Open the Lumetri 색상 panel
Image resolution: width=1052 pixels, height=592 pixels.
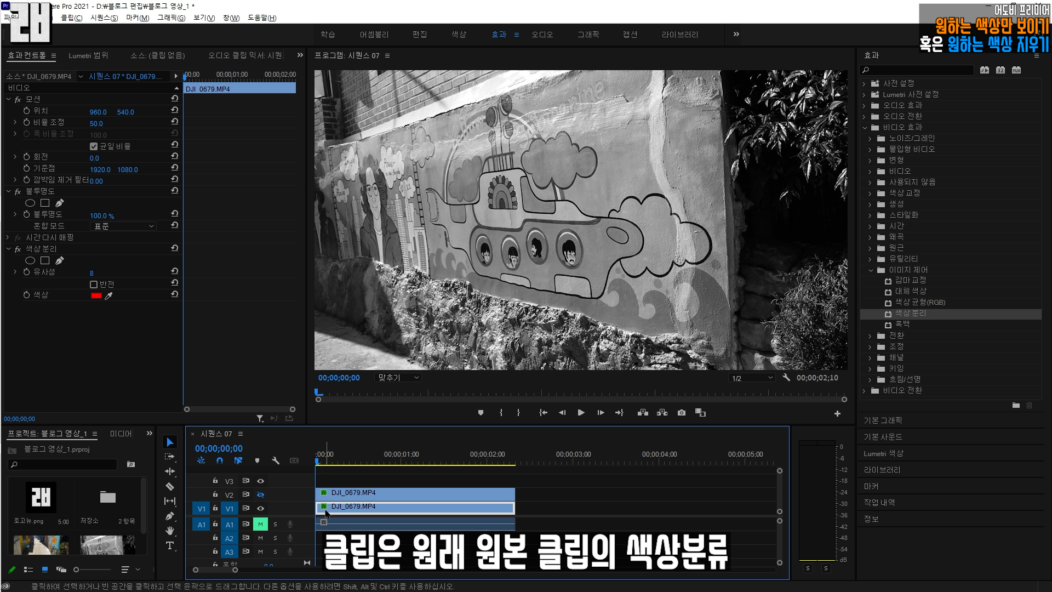coord(883,453)
